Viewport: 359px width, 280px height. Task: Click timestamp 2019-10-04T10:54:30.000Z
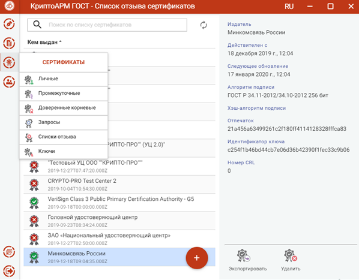point(77,189)
